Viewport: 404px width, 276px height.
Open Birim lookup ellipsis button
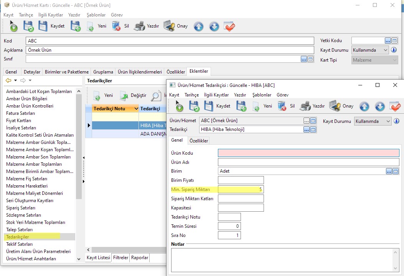(389, 171)
